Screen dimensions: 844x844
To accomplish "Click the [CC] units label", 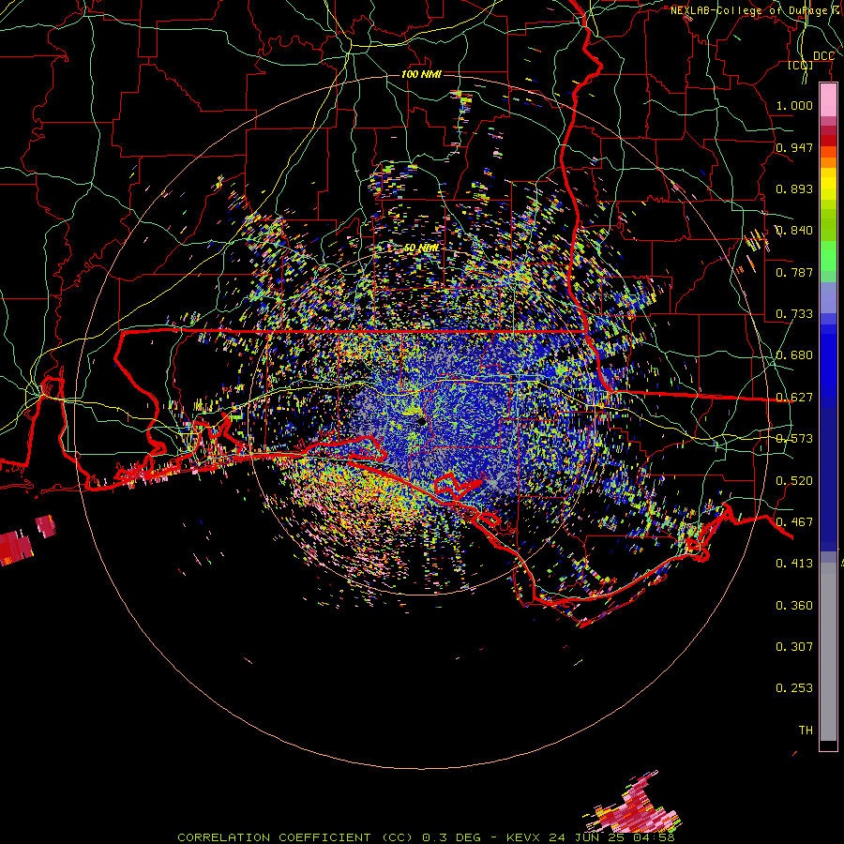I will 801,65.
